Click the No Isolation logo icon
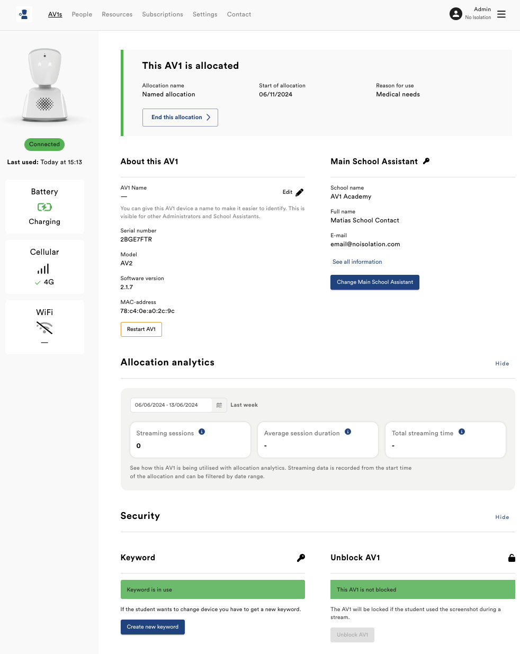 coord(24,14)
